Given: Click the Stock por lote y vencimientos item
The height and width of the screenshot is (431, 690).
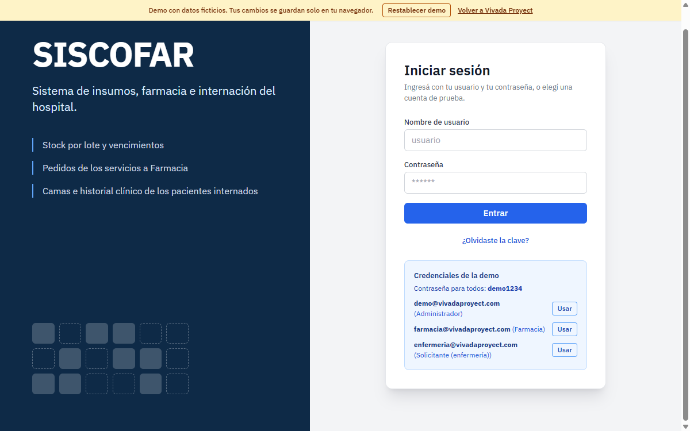Looking at the screenshot, I should pyautogui.click(x=103, y=145).
